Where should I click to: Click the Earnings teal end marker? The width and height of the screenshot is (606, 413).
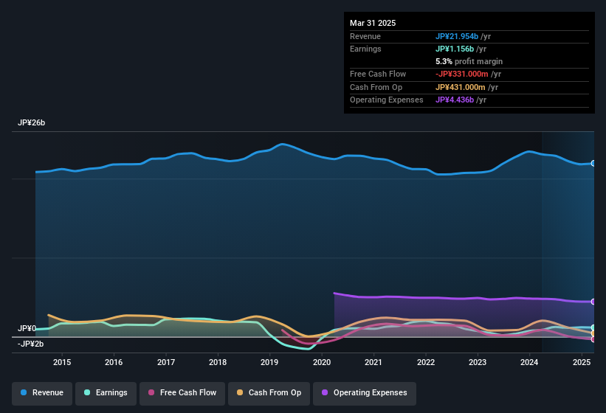pyautogui.click(x=593, y=327)
